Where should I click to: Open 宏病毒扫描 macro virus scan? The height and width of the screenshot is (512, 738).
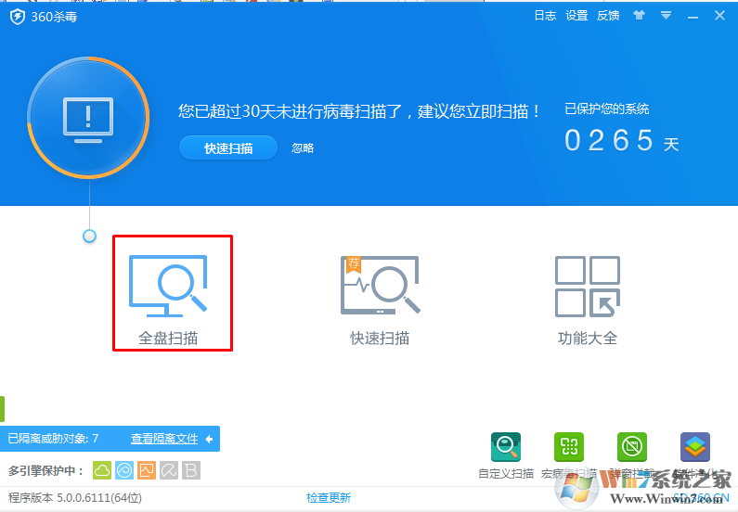pyautogui.click(x=569, y=448)
